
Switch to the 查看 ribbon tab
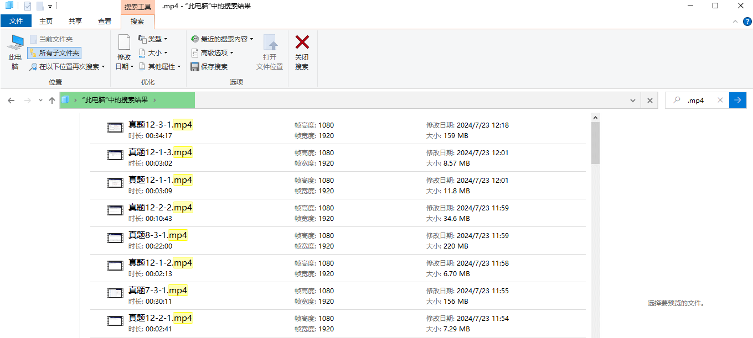(105, 21)
